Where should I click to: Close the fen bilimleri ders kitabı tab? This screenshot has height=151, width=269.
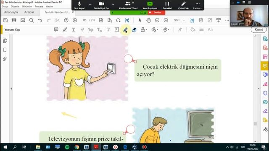73,12
